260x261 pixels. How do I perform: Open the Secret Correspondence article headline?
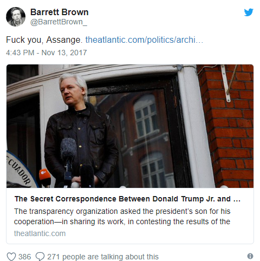(127, 199)
